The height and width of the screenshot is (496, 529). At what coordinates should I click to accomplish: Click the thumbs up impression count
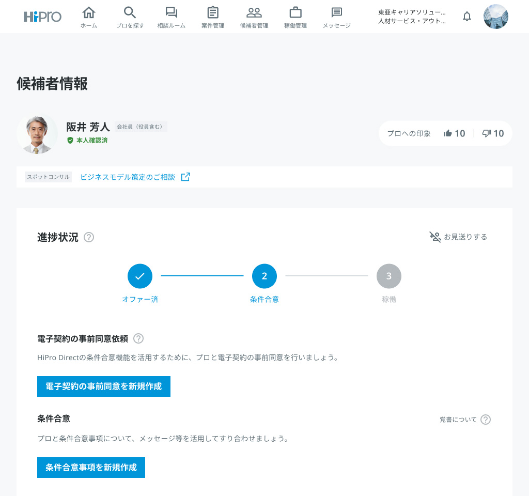[455, 133]
